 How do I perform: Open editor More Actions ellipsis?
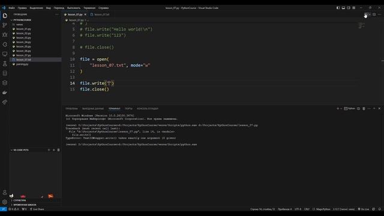(380, 14)
